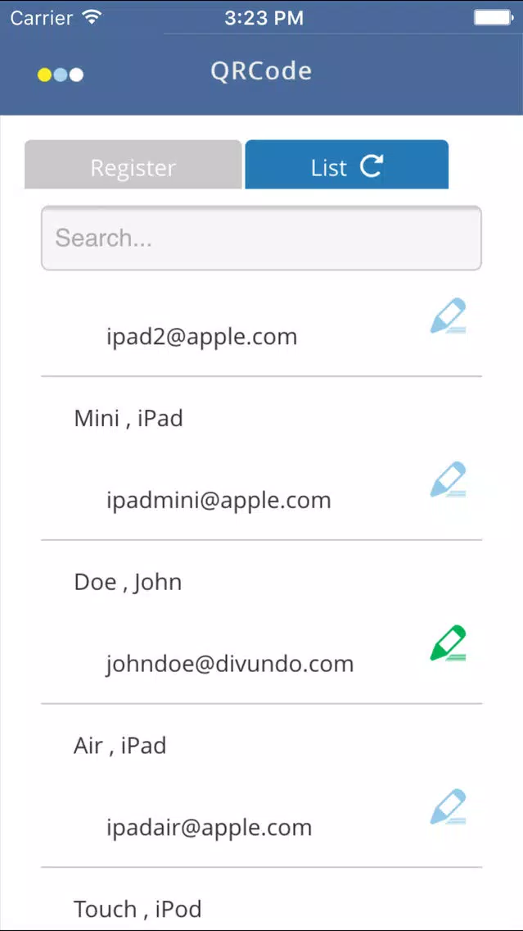Open the Mini , iPad entry
Image resolution: width=523 pixels, height=931 pixels.
pos(128,418)
